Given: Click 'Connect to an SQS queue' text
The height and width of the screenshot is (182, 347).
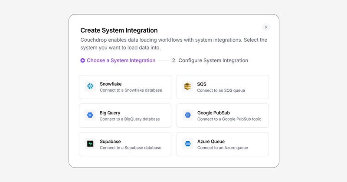Looking at the screenshot, I should (221, 90).
